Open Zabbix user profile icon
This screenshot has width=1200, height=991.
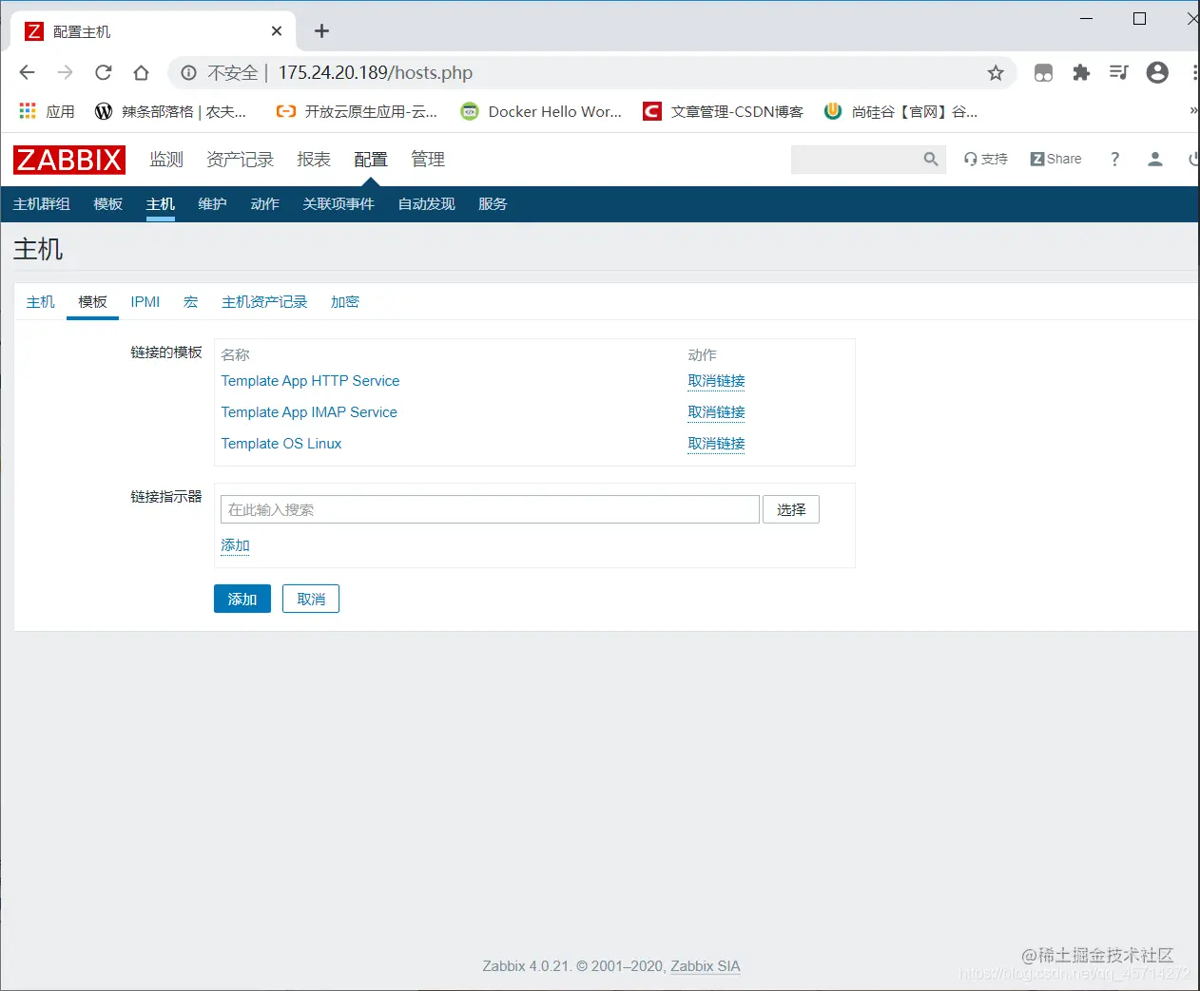click(x=1154, y=159)
